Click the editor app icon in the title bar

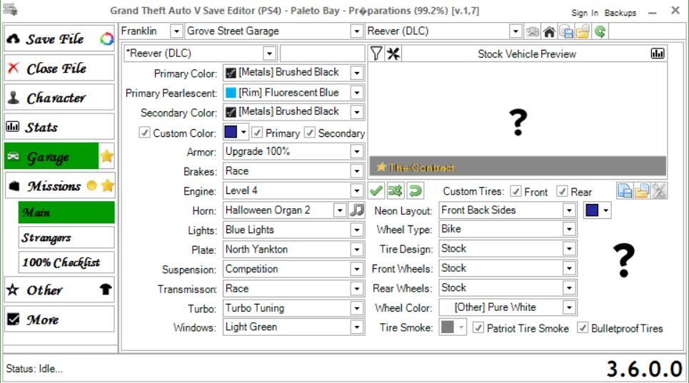coord(11,10)
